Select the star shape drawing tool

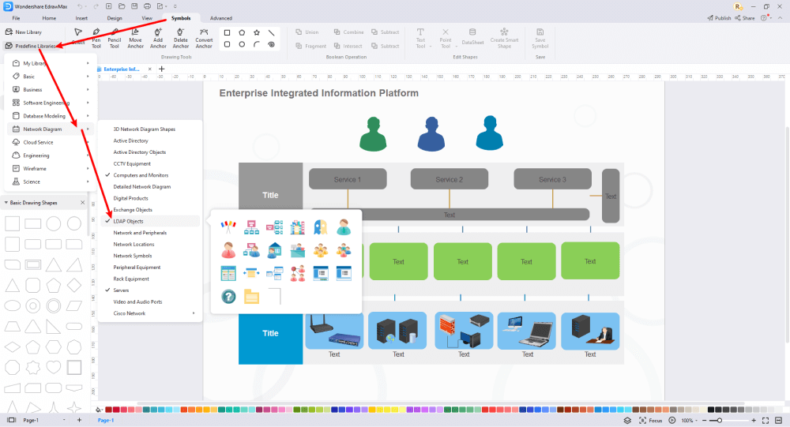pyautogui.click(x=256, y=33)
